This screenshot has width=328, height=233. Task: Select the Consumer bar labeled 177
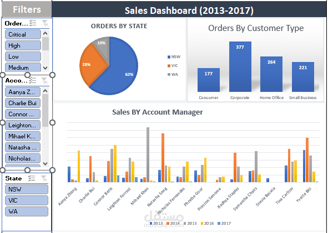[x=209, y=80]
